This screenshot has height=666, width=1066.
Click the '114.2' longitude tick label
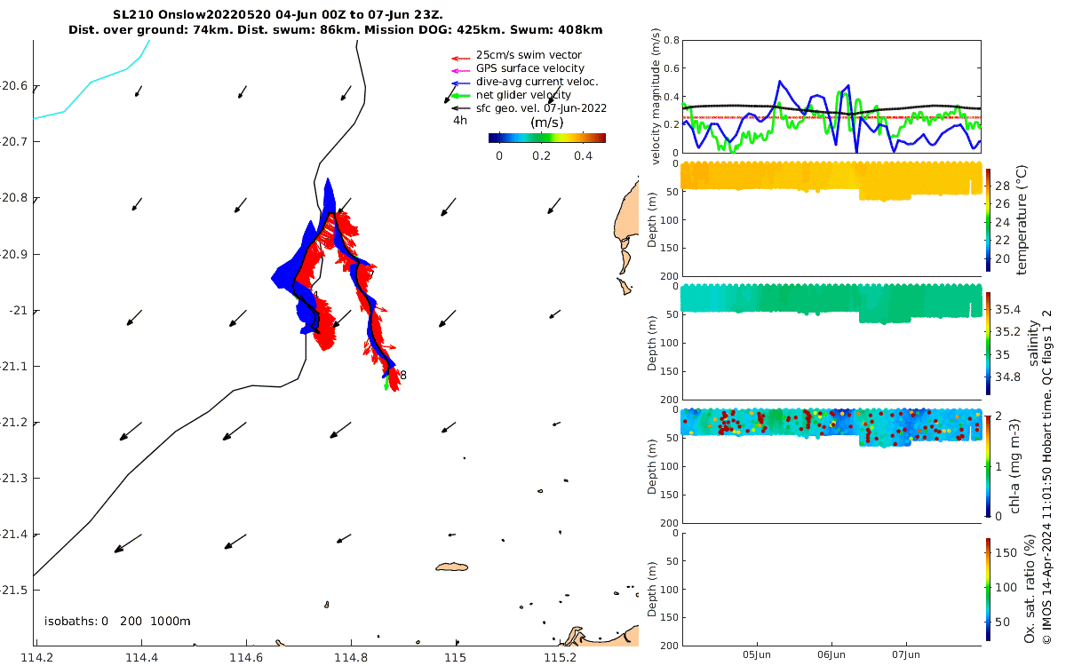tap(37, 658)
